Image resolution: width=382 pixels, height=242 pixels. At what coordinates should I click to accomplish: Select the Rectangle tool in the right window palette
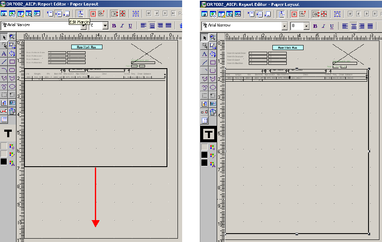[213, 62]
